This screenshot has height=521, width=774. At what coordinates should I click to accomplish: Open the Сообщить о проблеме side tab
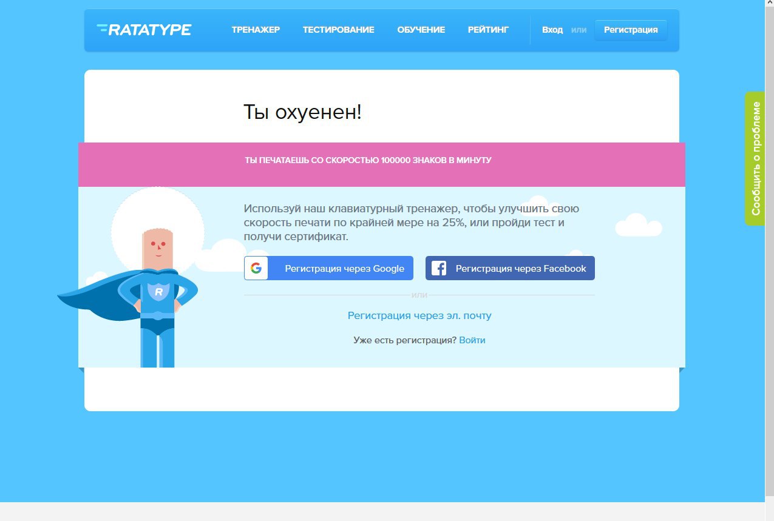point(755,159)
